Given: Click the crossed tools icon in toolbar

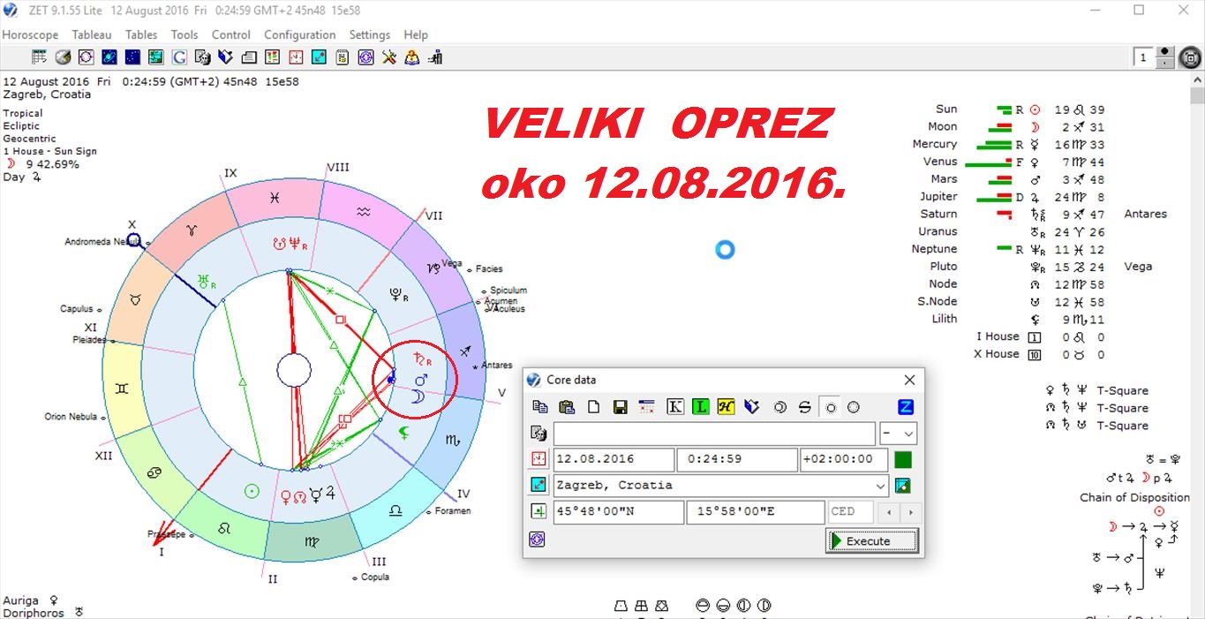Looking at the screenshot, I should point(389,57).
